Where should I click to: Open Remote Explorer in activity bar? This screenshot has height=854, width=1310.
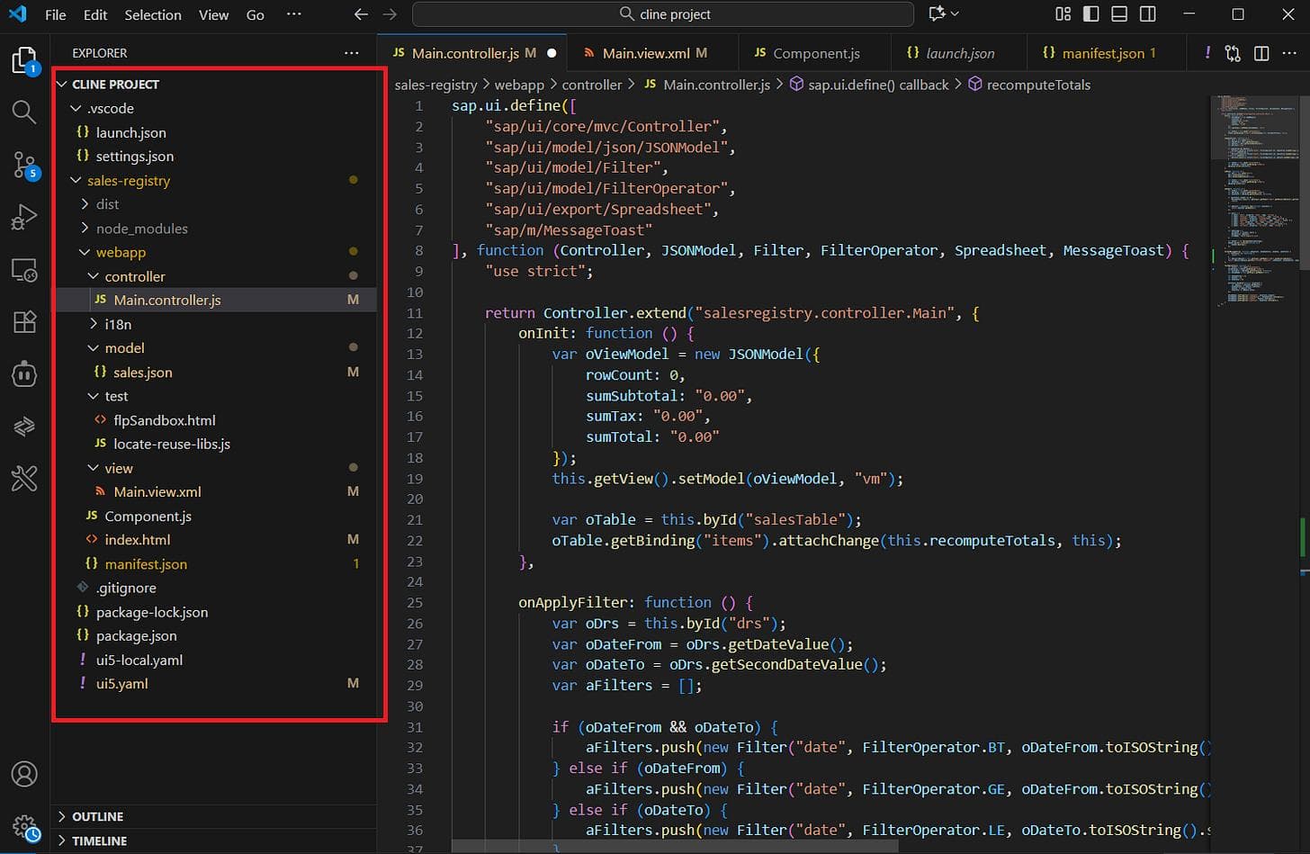coord(24,270)
